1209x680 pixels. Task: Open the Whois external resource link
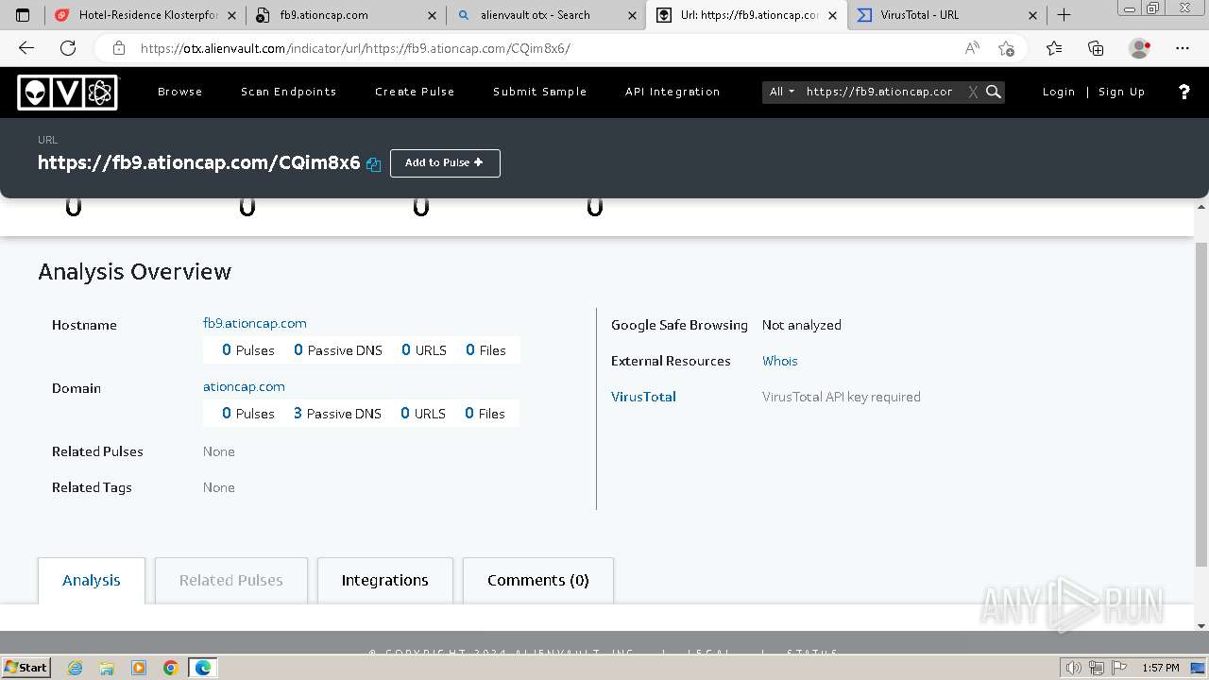pos(780,361)
